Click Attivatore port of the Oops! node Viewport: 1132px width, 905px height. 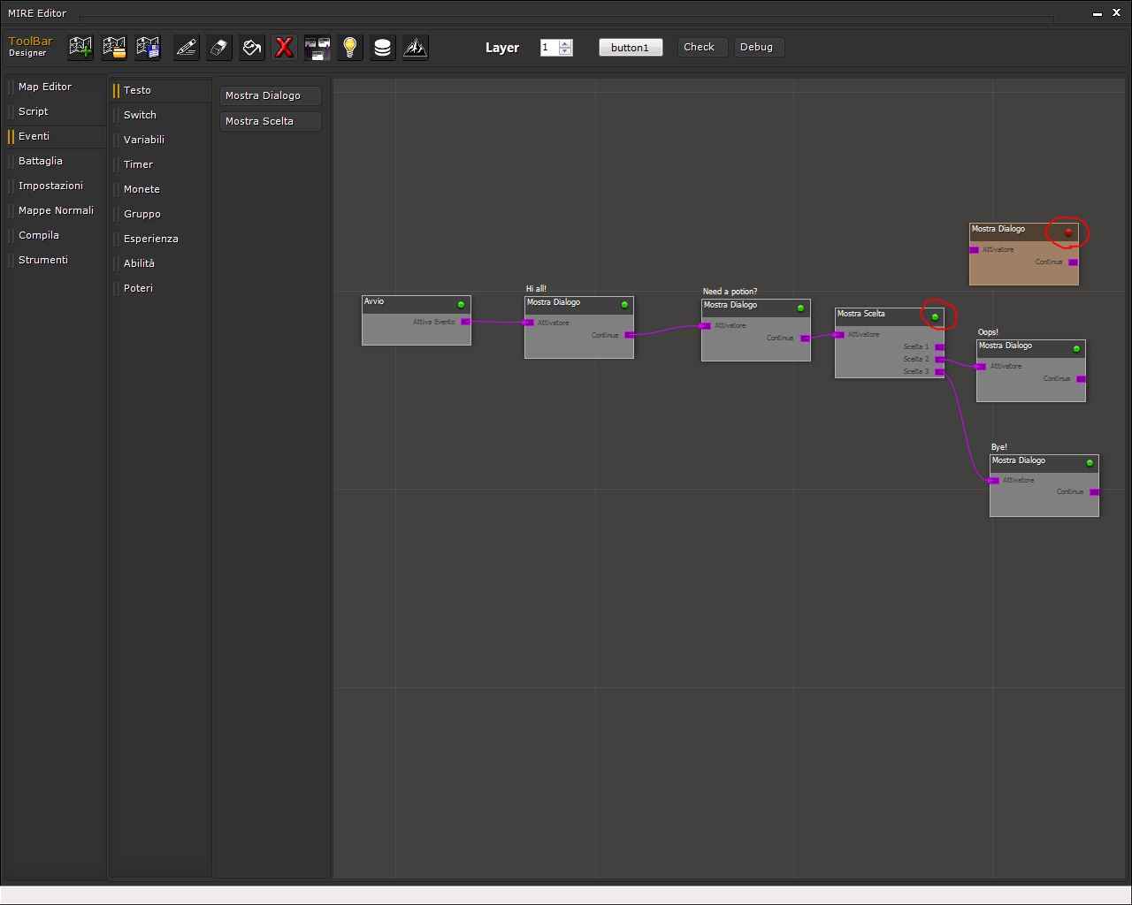coord(981,366)
